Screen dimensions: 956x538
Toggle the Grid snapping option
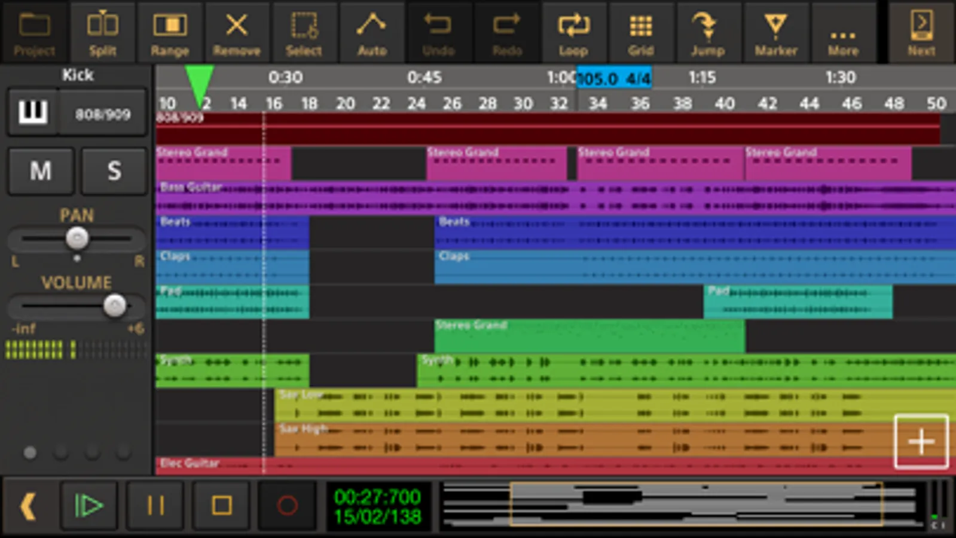click(x=640, y=33)
